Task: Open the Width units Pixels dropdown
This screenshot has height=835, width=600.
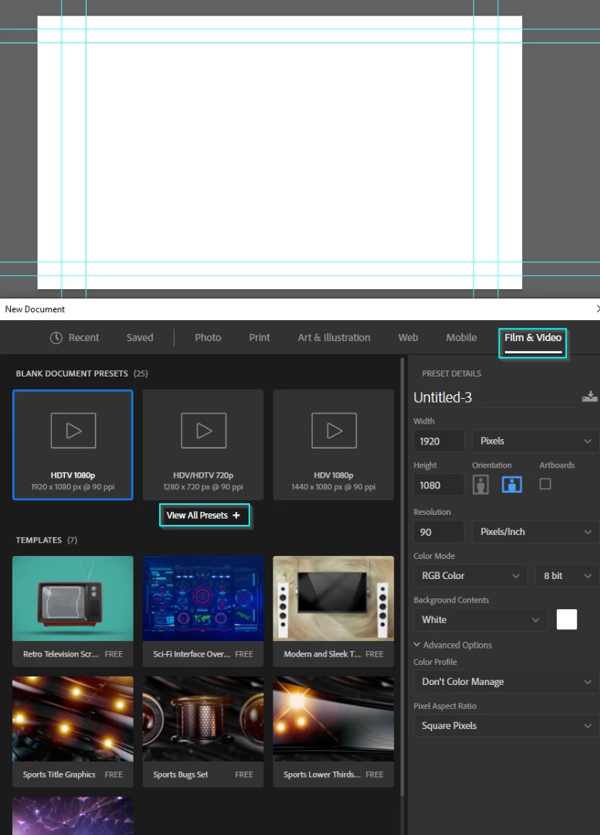Action: click(535, 441)
